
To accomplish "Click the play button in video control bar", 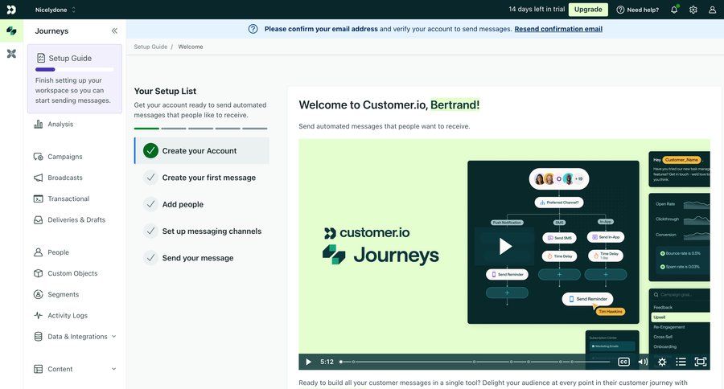I will (308, 362).
